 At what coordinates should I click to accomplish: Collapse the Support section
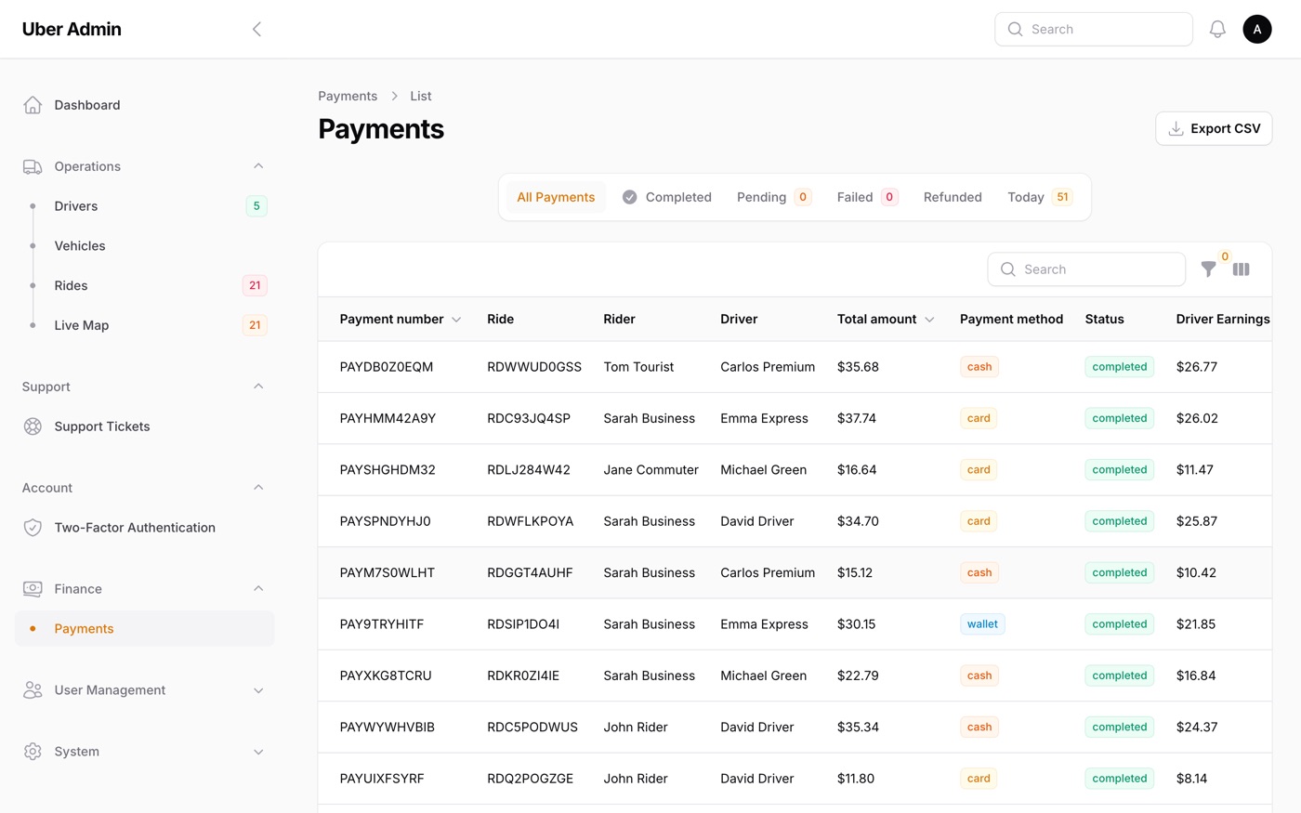coord(258,387)
